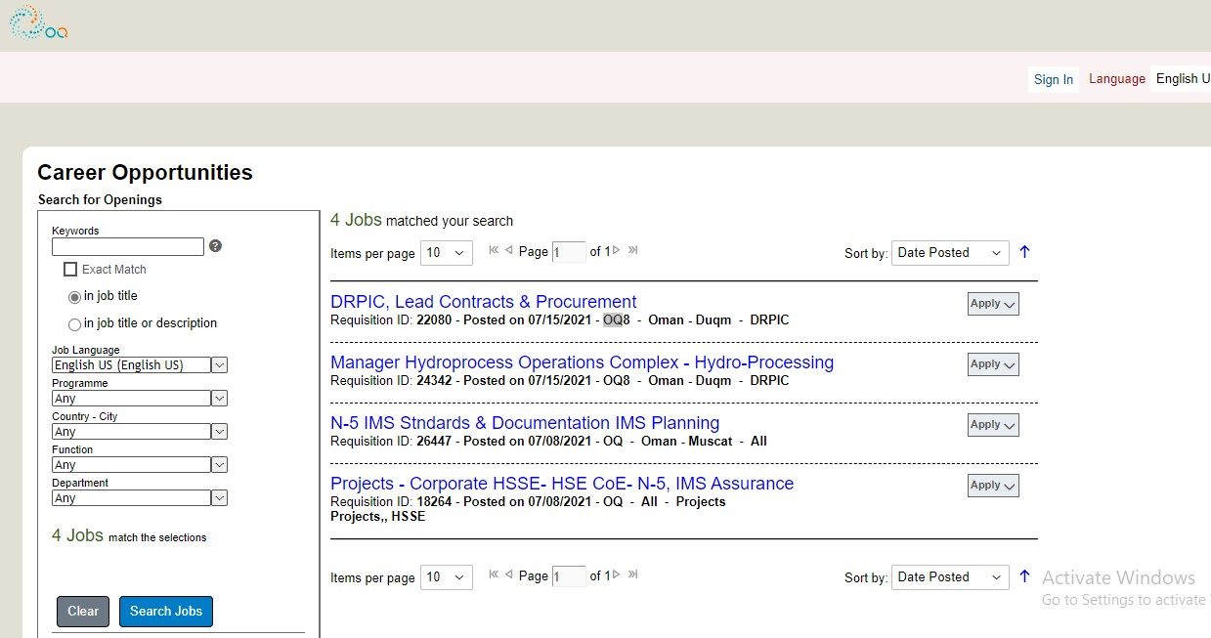Open Apply menu for Projects Corporate HSSE job

[993, 486]
